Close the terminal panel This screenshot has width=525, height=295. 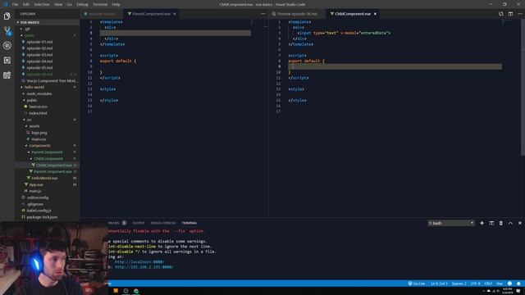click(520, 223)
